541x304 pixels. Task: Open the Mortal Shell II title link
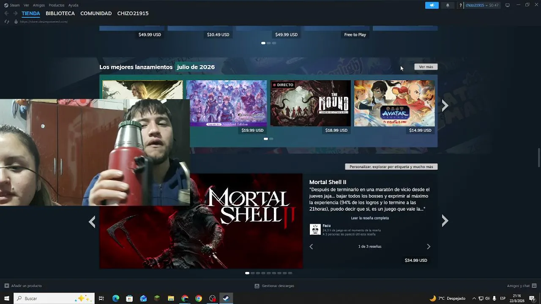(x=328, y=182)
